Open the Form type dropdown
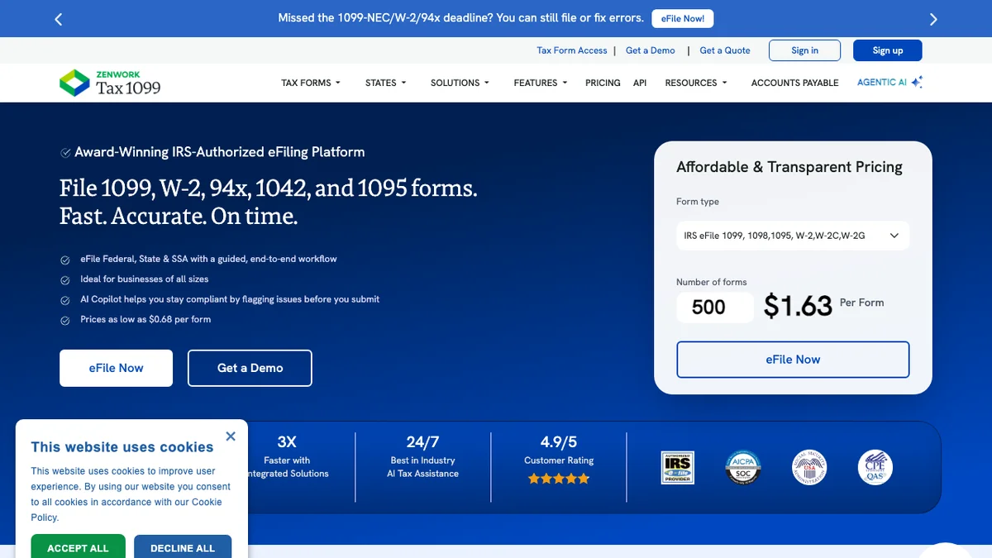 click(x=793, y=236)
